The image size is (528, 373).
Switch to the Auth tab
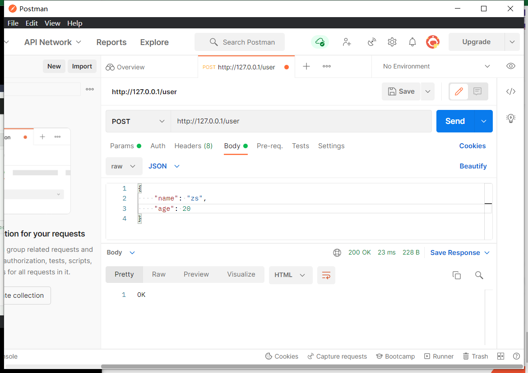[157, 146]
